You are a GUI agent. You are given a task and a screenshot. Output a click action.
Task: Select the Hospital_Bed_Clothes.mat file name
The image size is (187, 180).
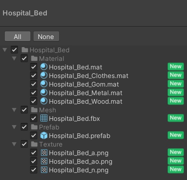(89, 76)
